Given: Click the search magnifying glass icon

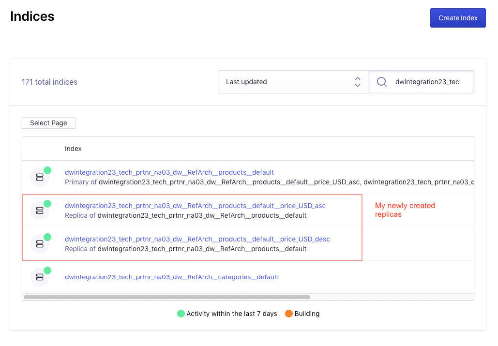Looking at the screenshot, I should click(x=382, y=81).
